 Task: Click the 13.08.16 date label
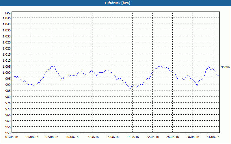pyautogui.click(x=92, y=137)
